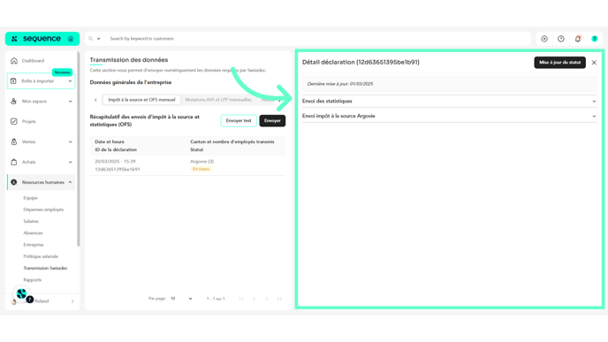The width and height of the screenshot is (608, 342).
Task: Click the Envoyer test button
Action: tap(239, 120)
